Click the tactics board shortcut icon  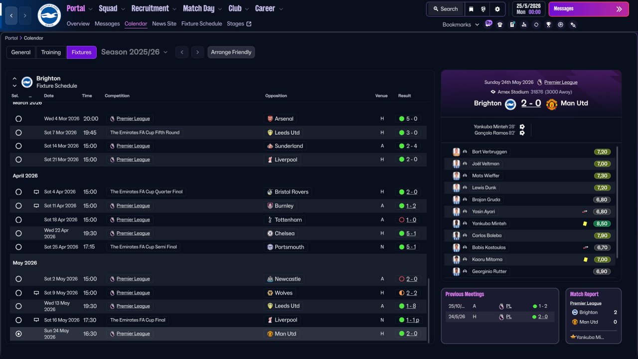point(512,24)
